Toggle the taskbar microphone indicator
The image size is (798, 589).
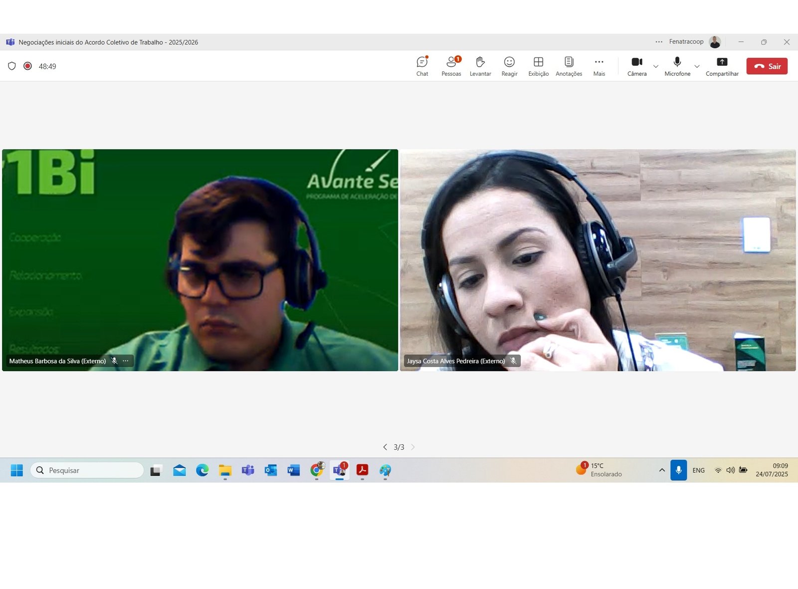678,470
